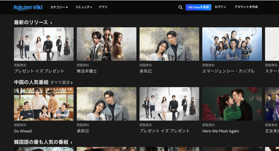The width and height of the screenshot is (279, 151).
Task: Open the コミュニティ menu item
Action: point(84,7)
